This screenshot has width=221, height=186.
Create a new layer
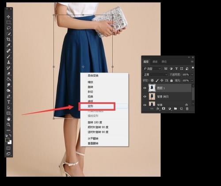click(x=181, y=108)
